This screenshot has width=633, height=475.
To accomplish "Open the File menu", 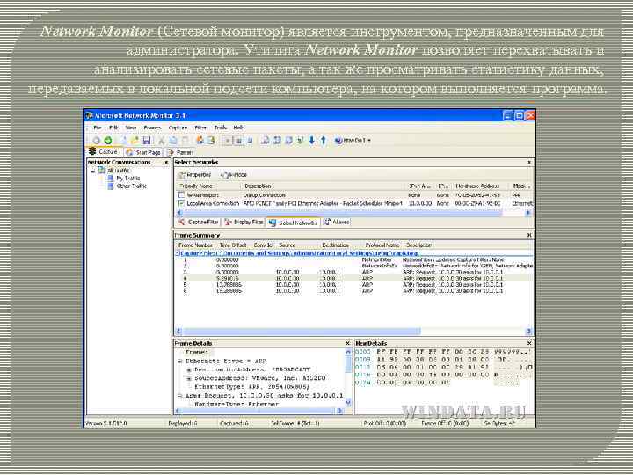I will (x=98, y=128).
